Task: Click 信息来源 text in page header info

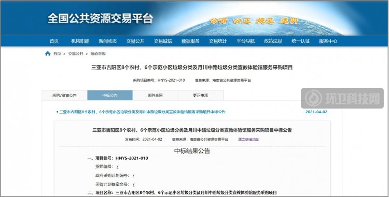Action: (223, 80)
